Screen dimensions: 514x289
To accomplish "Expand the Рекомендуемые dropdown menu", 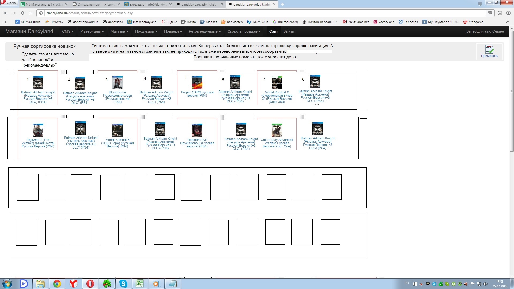I will pos(205,31).
